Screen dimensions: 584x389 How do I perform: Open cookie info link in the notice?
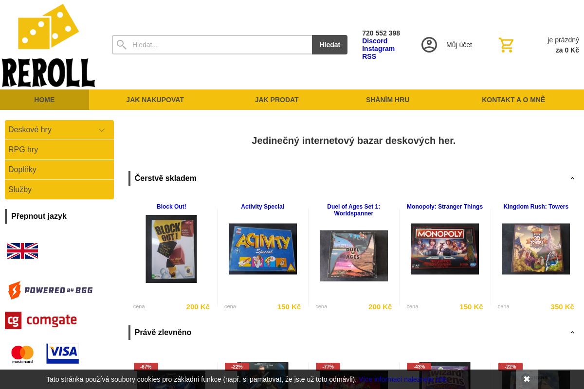[402, 379]
